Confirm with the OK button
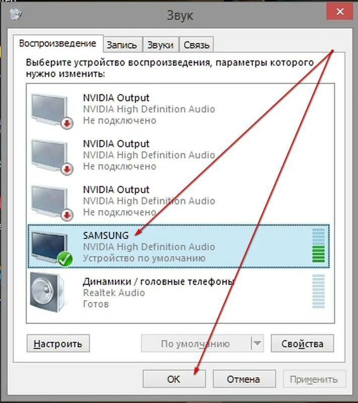Screen dimensions: 358x403 pyautogui.click(x=174, y=379)
